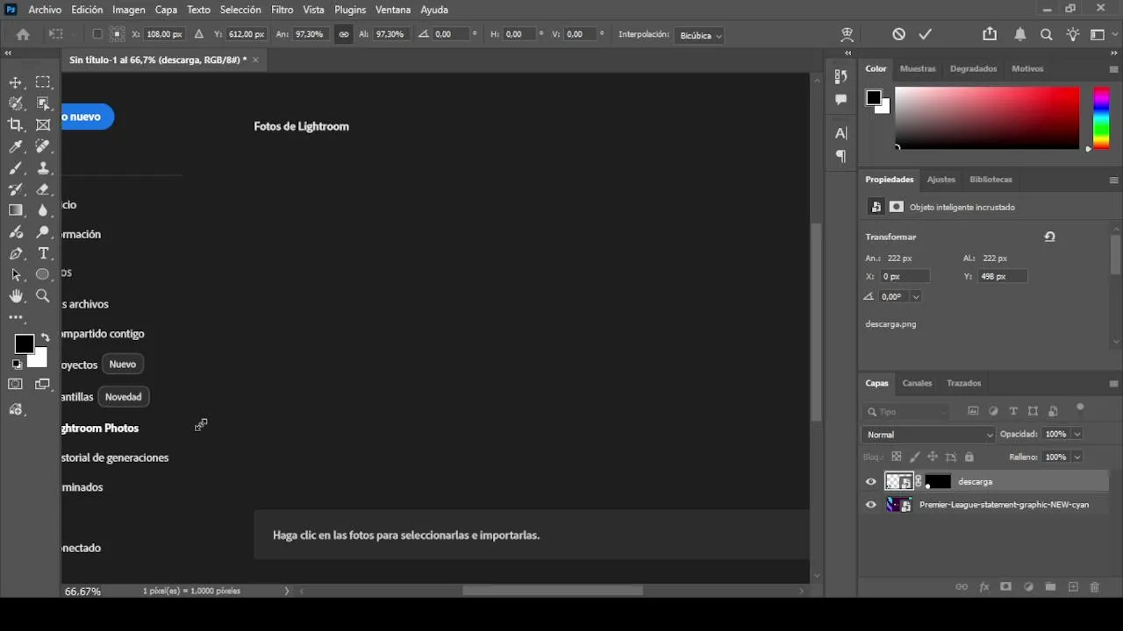
Task: Select the Move tool
Action: (16, 82)
